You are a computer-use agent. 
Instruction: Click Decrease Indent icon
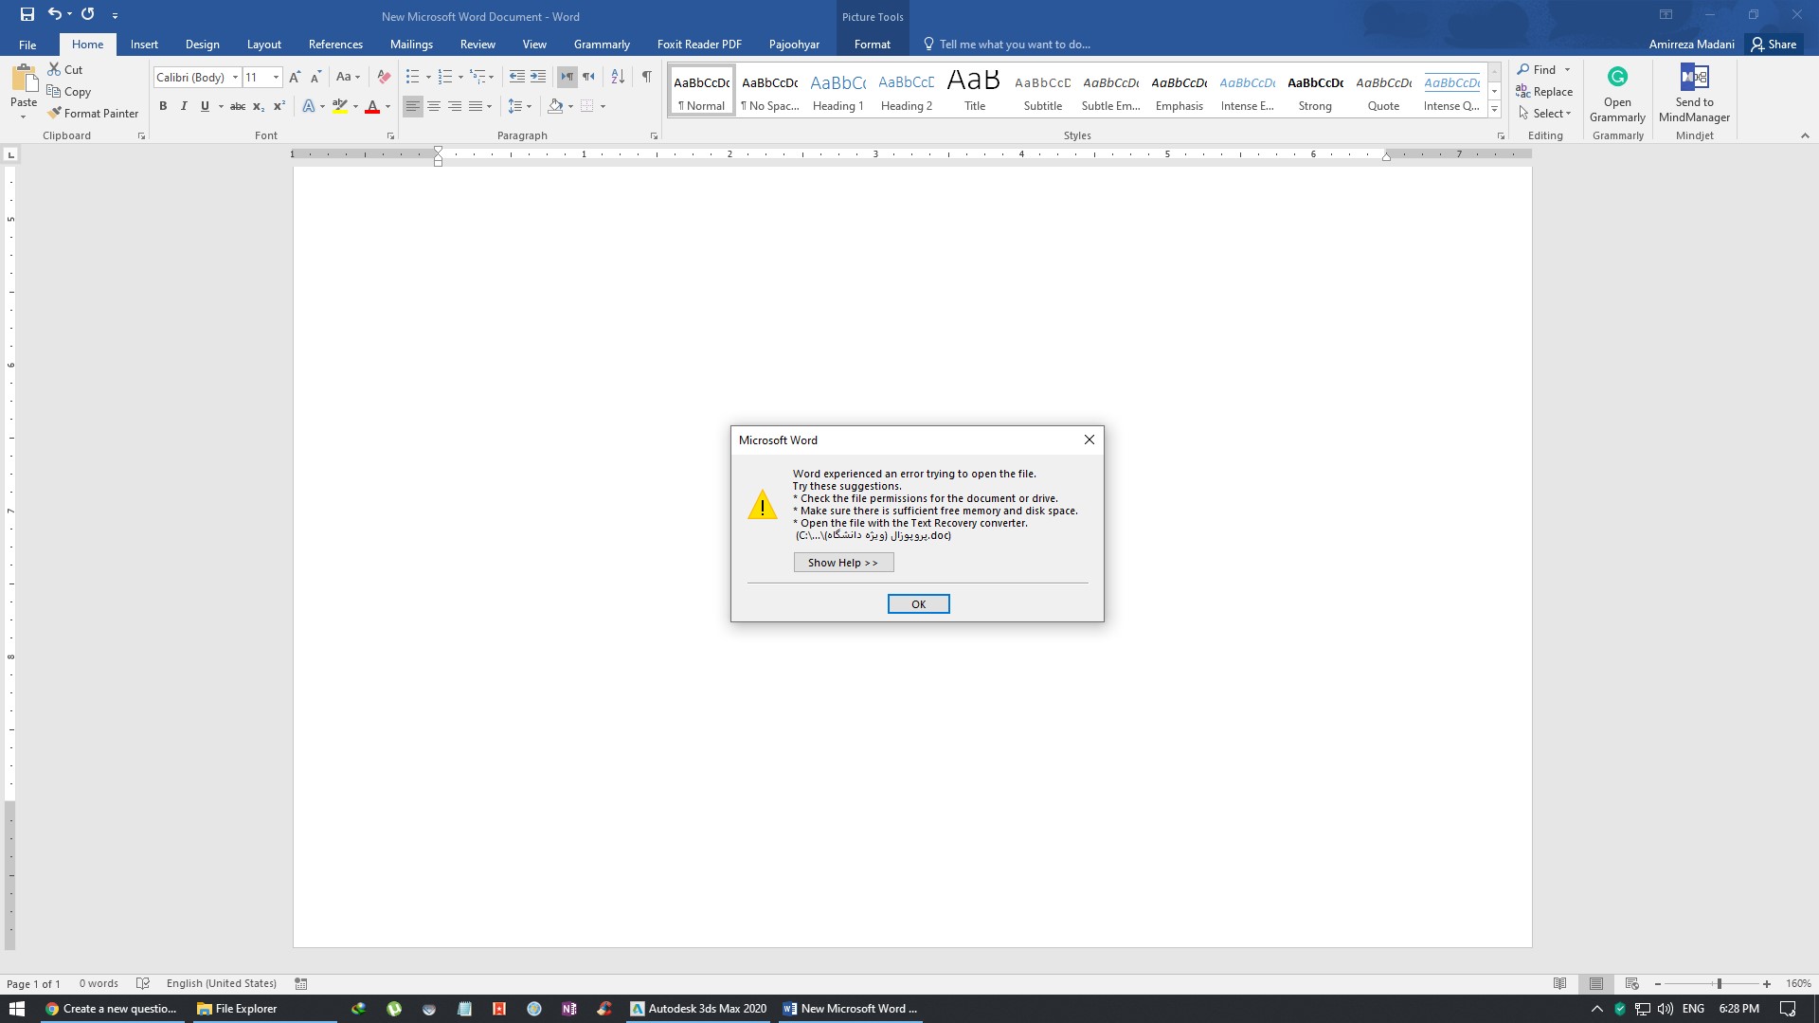click(x=516, y=77)
